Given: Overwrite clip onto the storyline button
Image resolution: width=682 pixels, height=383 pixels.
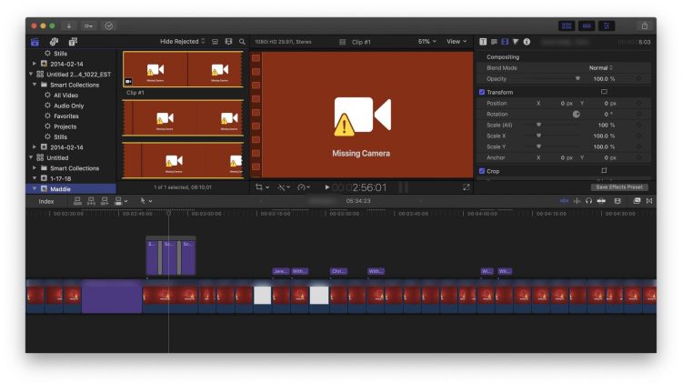Looking at the screenshot, I should click(x=120, y=201).
